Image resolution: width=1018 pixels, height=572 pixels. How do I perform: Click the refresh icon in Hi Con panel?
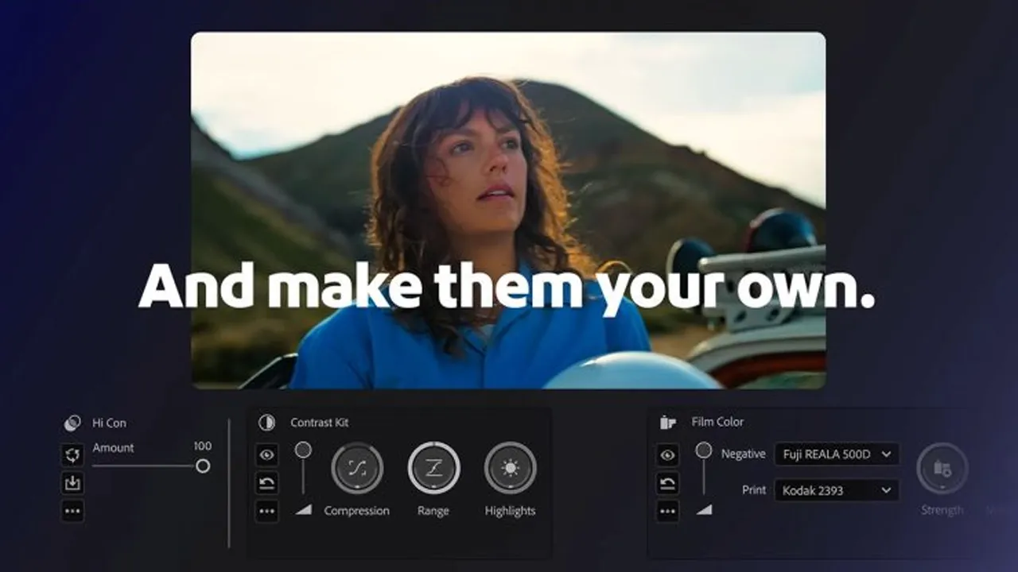point(72,455)
